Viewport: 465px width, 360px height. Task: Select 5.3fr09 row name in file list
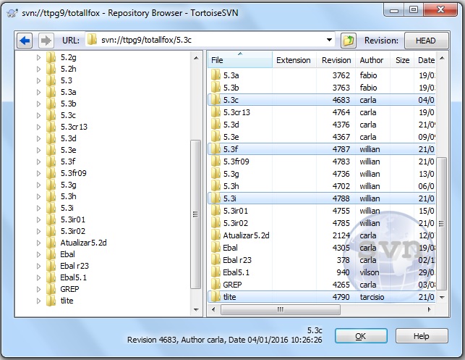236,162
